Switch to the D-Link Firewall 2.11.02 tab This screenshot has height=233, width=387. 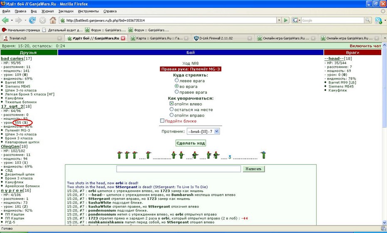click(222, 38)
